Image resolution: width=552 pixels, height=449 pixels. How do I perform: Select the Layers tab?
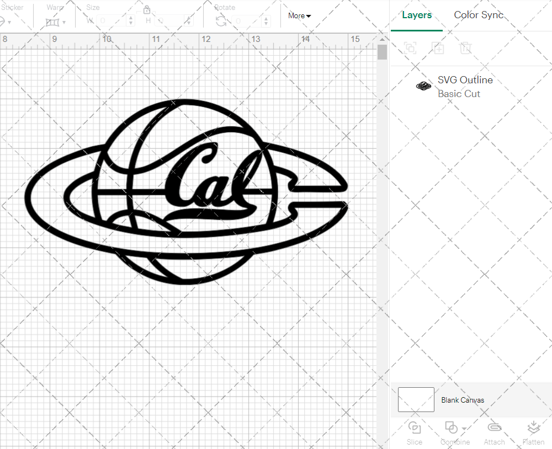point(417,15)
